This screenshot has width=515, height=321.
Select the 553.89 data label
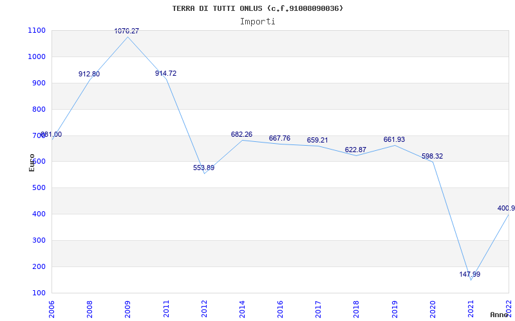[x=203, y=168]
